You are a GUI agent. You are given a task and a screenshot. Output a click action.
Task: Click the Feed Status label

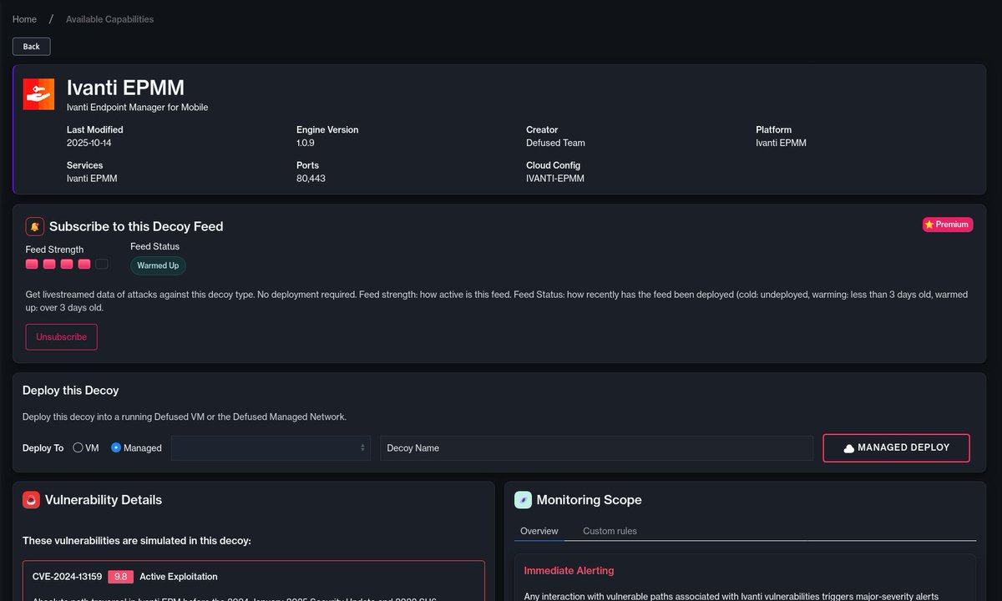(x=154, y=246)
